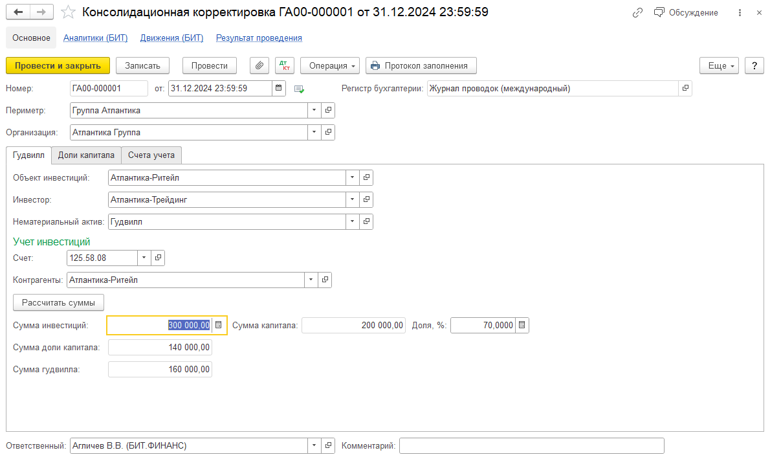Open the Счет account dropdown
This screenshot has height=459, width=770.
144,258
